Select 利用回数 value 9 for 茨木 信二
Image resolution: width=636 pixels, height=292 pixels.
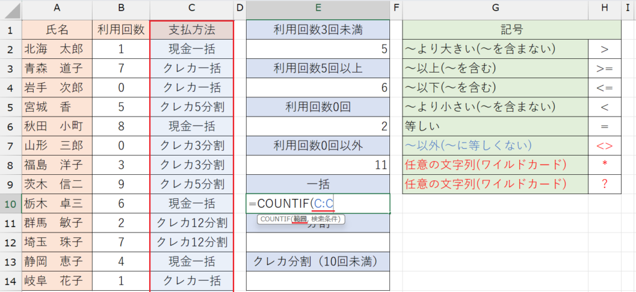click(x=121, y=184)
